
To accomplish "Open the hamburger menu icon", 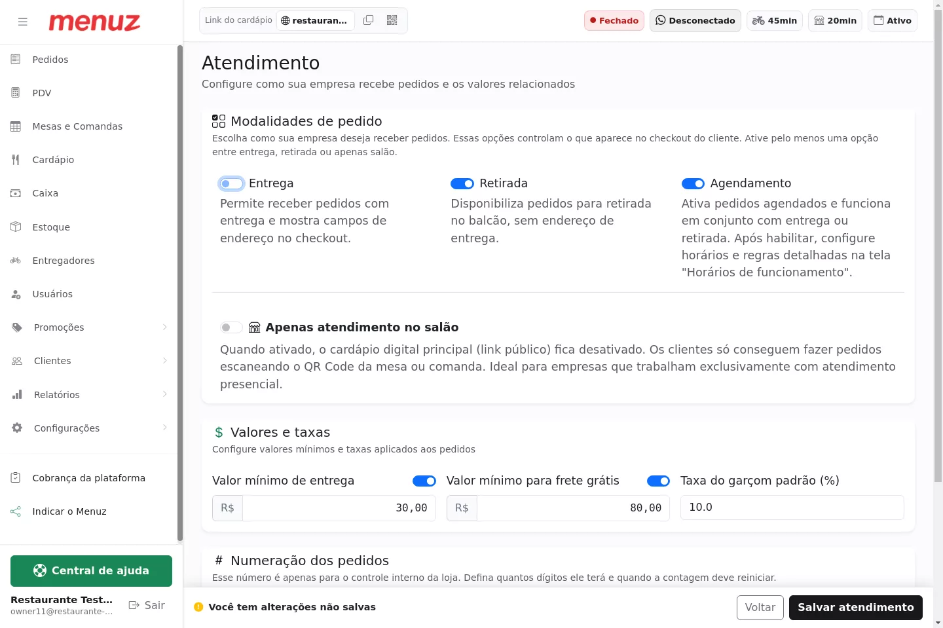I will 23,22.
